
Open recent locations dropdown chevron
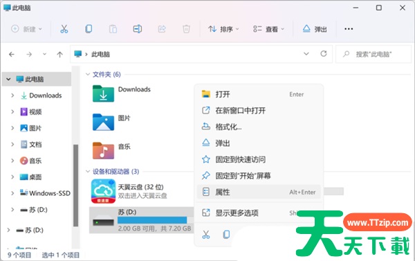point(44,54)
